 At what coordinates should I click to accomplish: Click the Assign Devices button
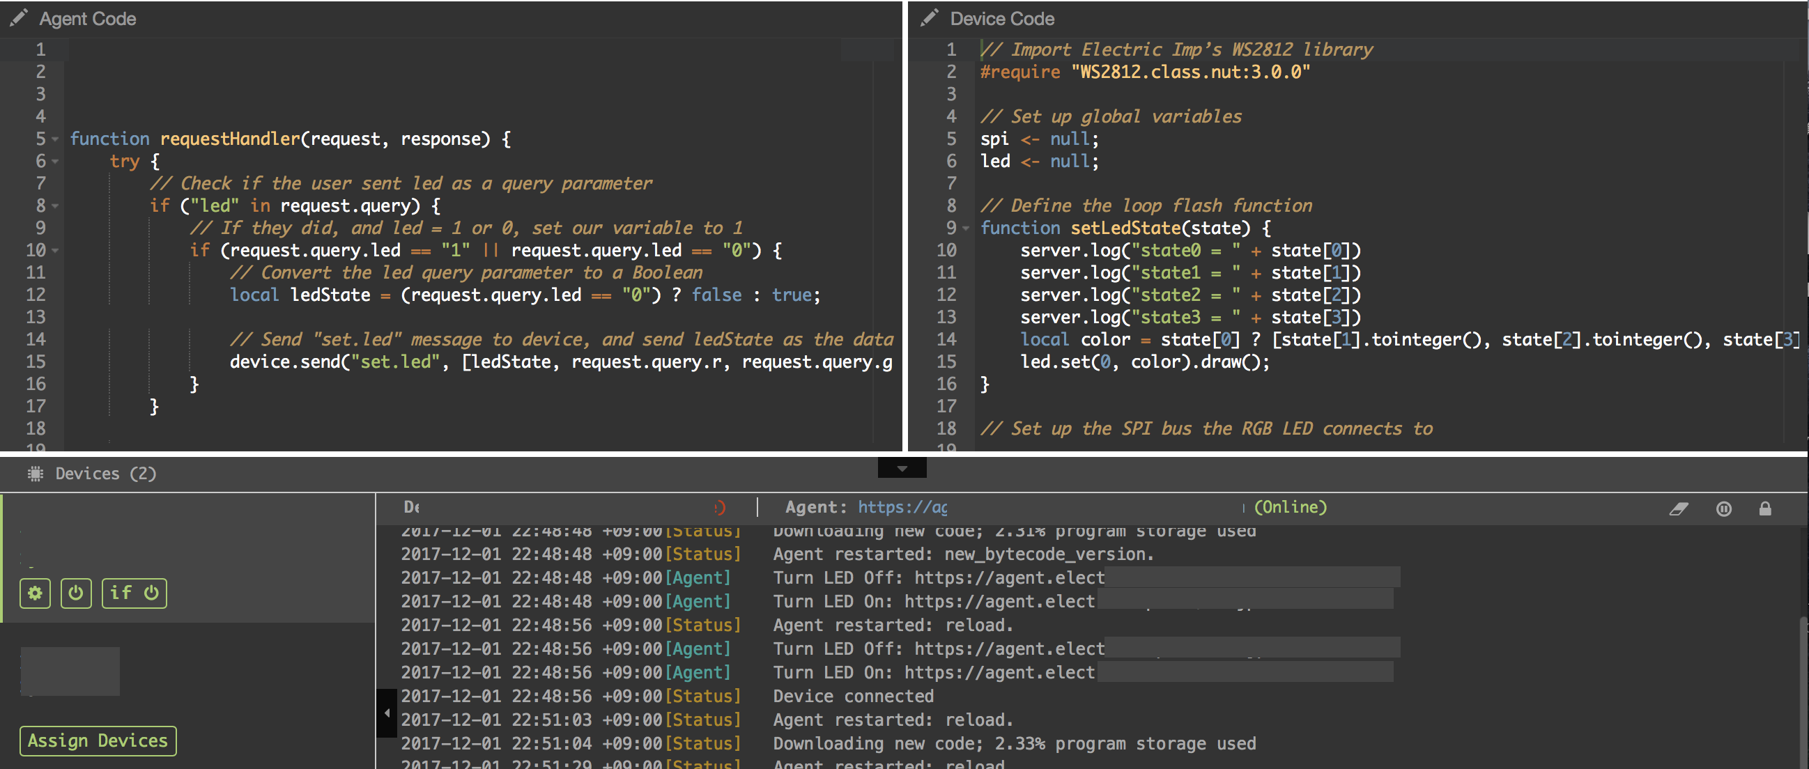98,740
